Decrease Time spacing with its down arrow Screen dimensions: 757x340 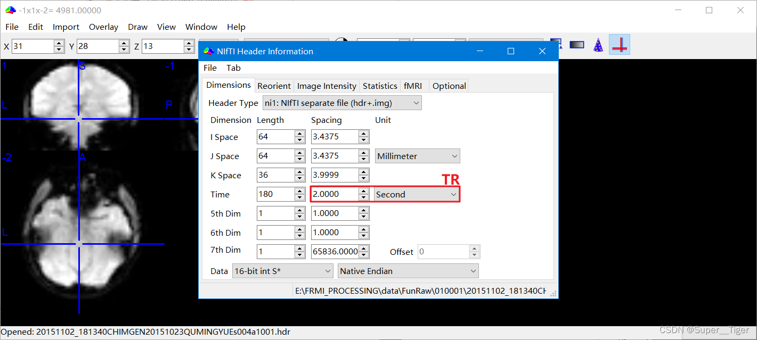click(x=363, y=197)
